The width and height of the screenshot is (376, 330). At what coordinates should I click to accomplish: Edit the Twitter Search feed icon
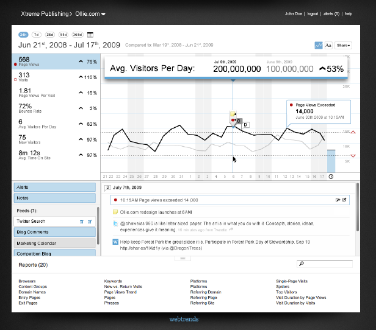90,222
